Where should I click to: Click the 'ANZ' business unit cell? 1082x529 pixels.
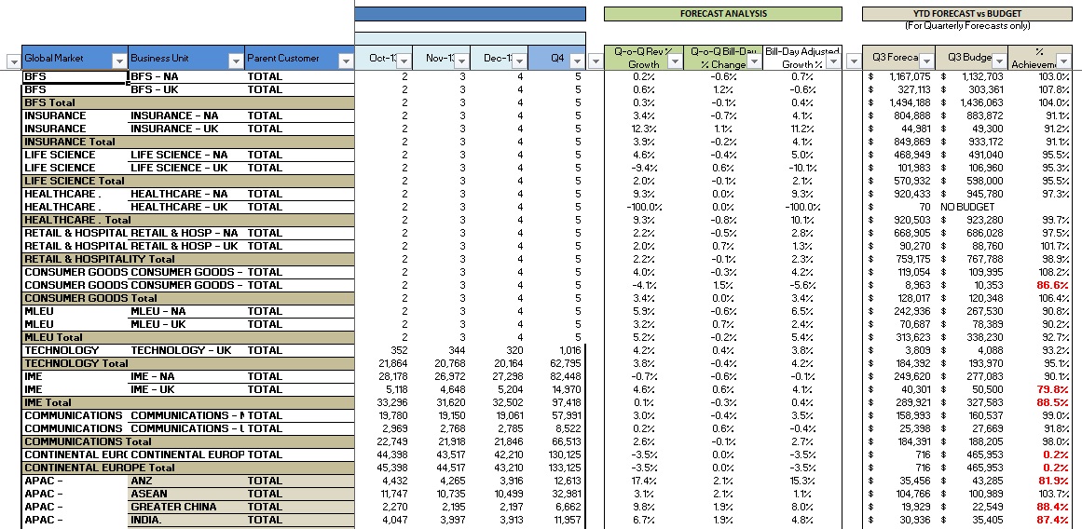point(186,481)
